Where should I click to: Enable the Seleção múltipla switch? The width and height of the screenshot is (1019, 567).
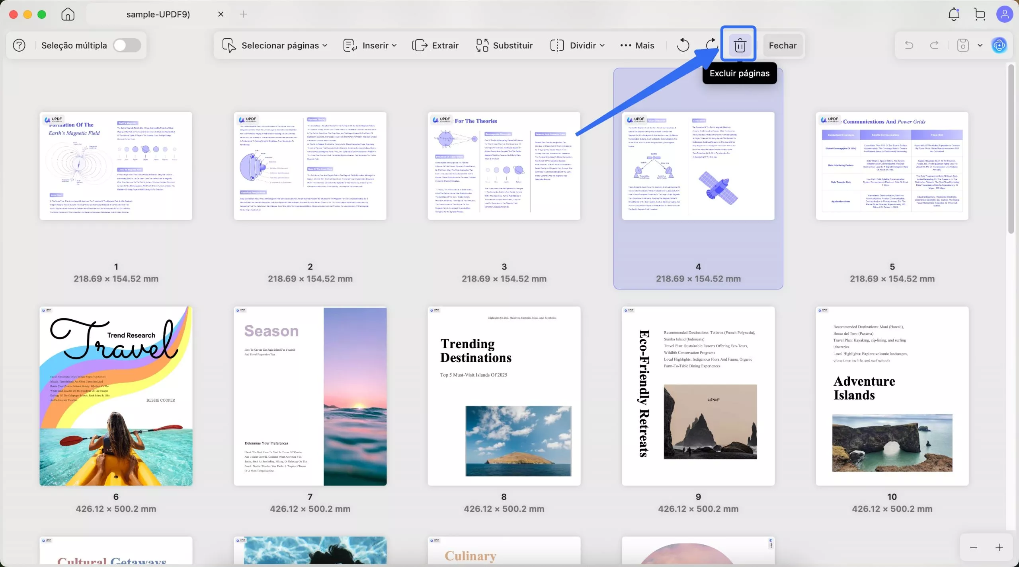tap(127, 45)
